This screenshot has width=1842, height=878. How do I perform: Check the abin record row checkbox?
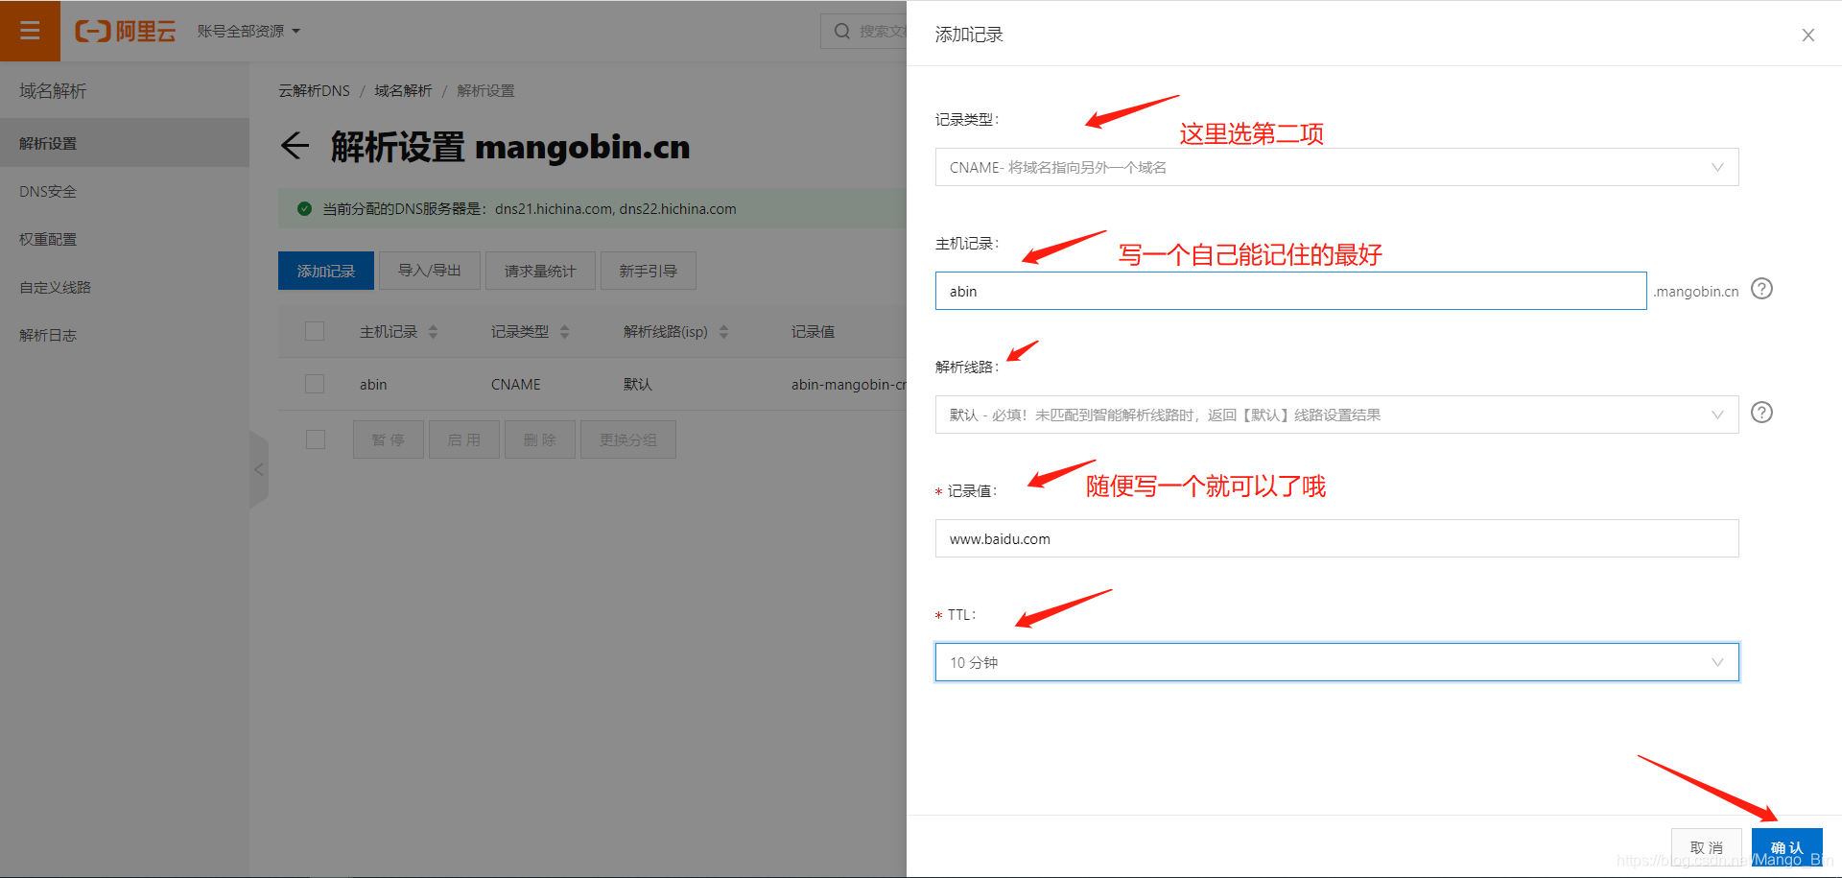(x=315, y=384)
